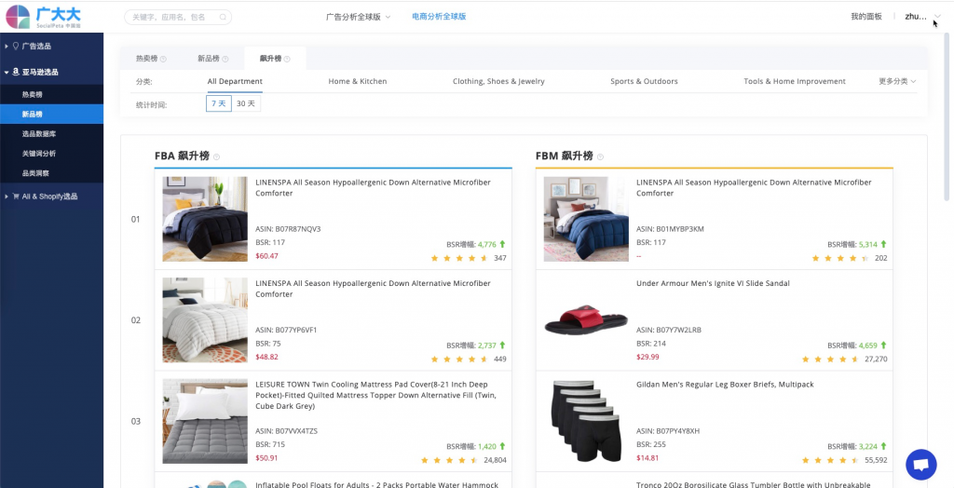Open the black comforter product thumbnail
The image size is (954, 488).
click(205, 219)
